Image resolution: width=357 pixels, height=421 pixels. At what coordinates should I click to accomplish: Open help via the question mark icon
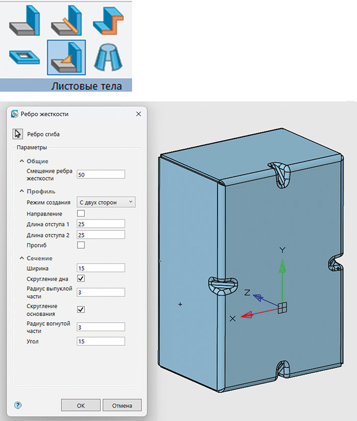17,405
